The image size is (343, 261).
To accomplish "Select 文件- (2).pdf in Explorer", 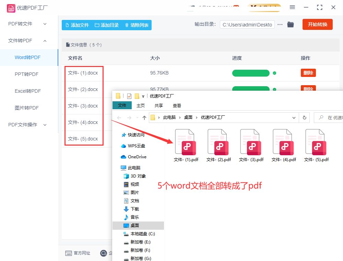I will [x=218, y=146].
